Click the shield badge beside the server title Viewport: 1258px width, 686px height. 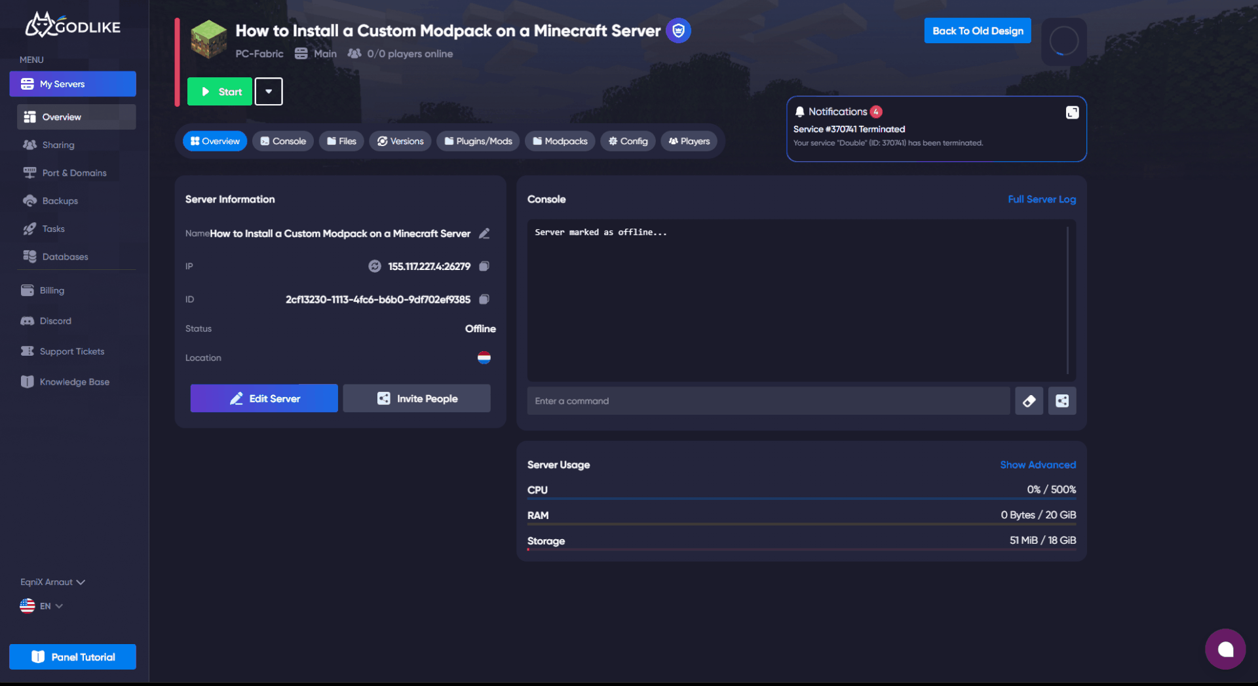pos(678,30)
